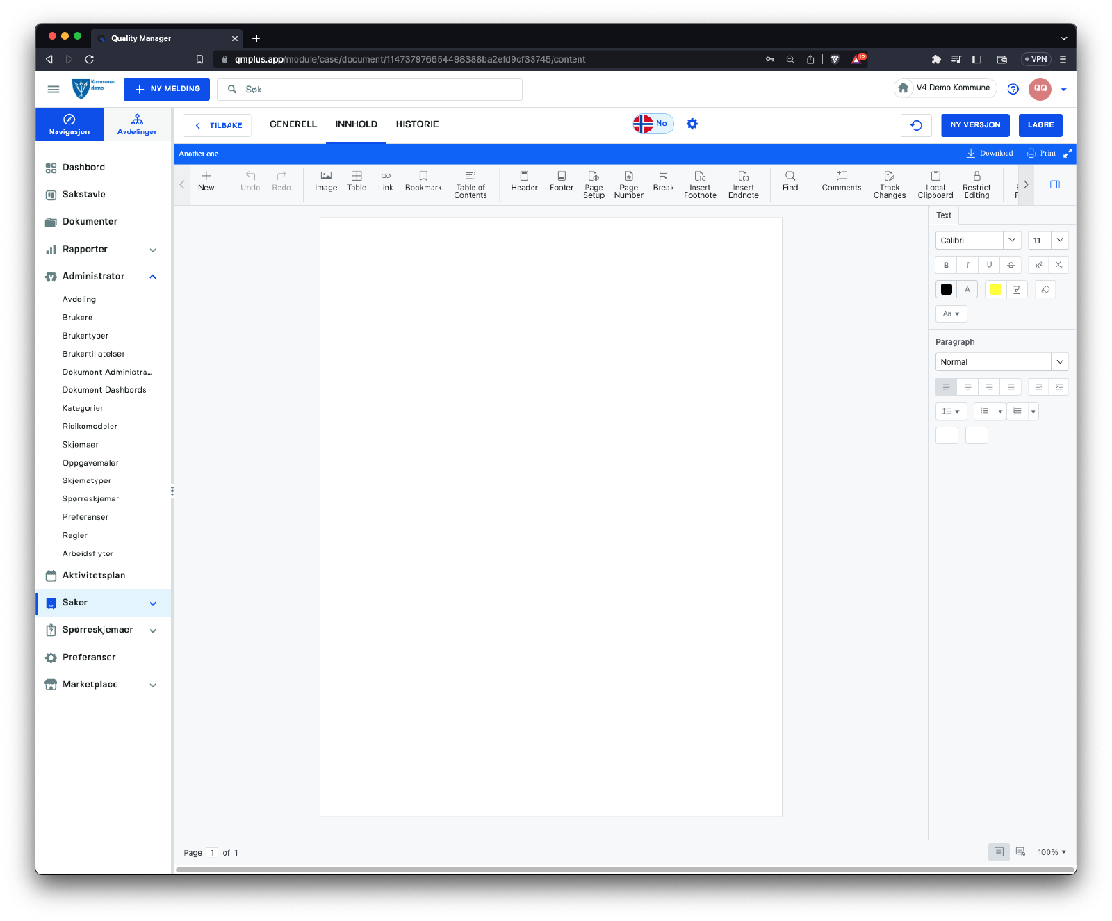Switch to the GENERELL tab
The height and width of the screenshot is (921, 1112).
click(x=293, y=124)
